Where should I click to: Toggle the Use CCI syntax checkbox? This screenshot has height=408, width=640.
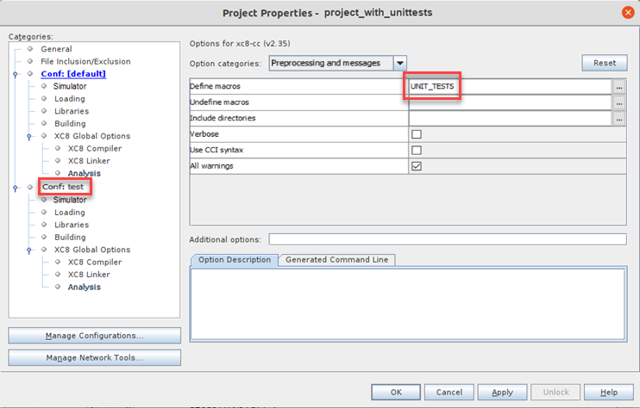coord(417,150)
